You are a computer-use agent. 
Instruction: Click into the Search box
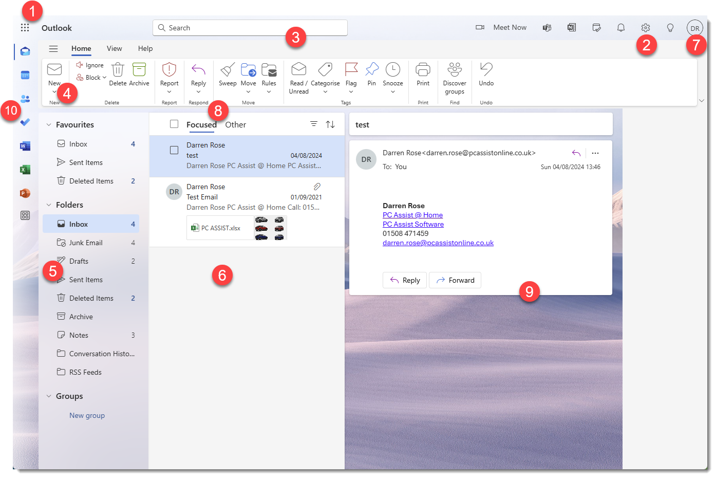click(250, 28)
